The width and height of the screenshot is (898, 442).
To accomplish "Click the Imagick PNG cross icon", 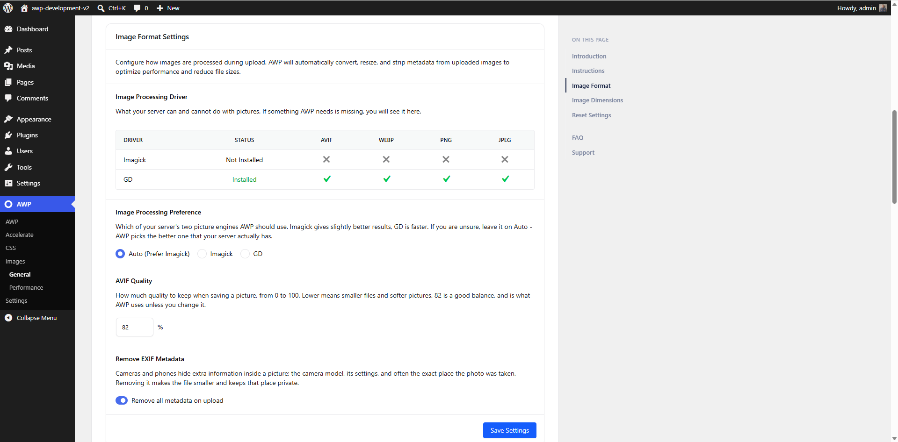I will [446, 159].
